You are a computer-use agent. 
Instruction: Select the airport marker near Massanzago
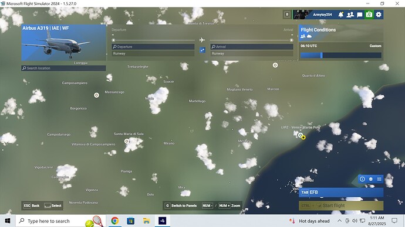click(x=96, y=95)
